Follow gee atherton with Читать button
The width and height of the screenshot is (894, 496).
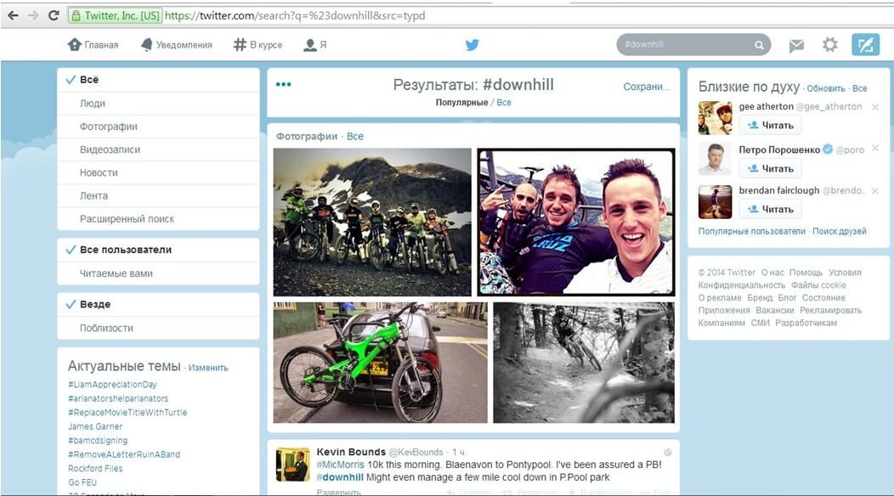(770, 125)
